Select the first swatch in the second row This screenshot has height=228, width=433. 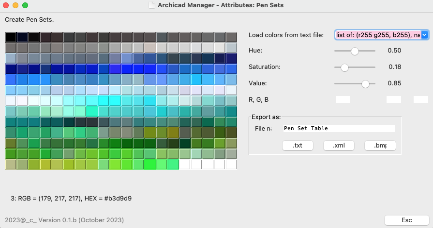tap(11, 48)
